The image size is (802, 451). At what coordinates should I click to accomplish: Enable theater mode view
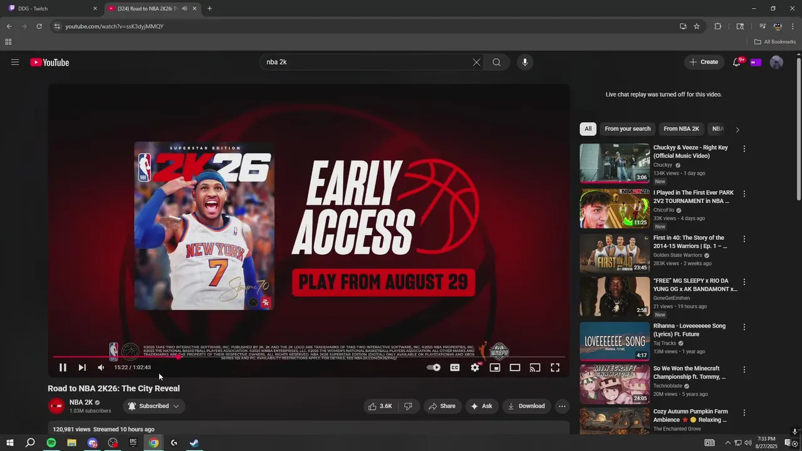click(x=515, y=368)
